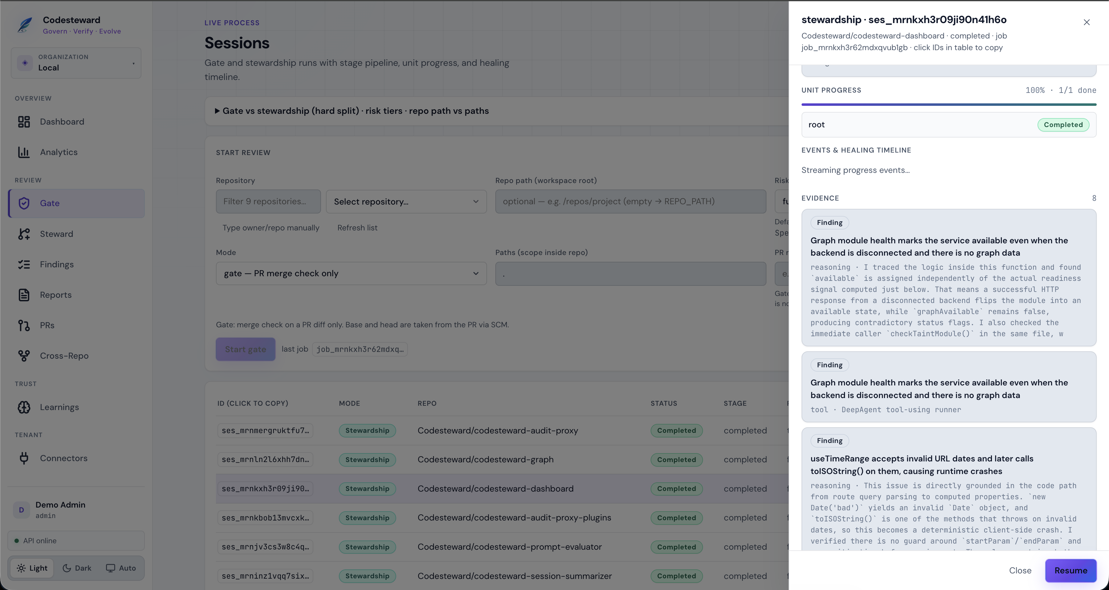Click the Demo Admin avatar badge
The height and width of the screenshot is (590, 1109).
tap(22, 510)
